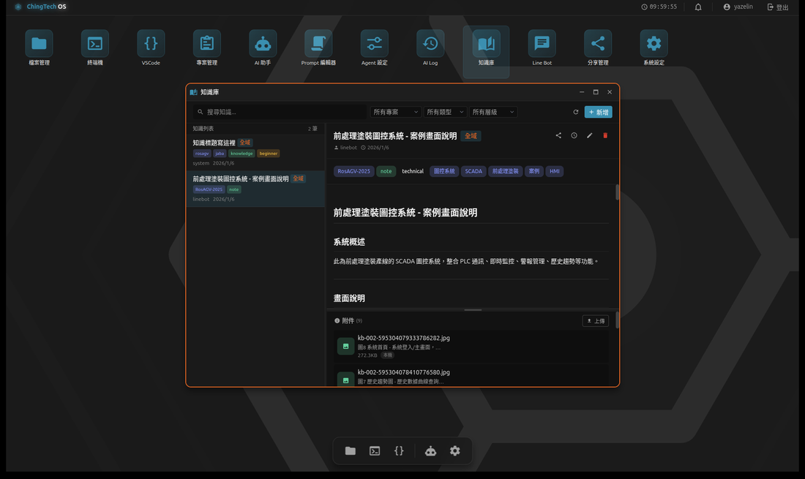
Task: Click the beginner tag under 知識標題寫這裡
Action: click(268, 154)
